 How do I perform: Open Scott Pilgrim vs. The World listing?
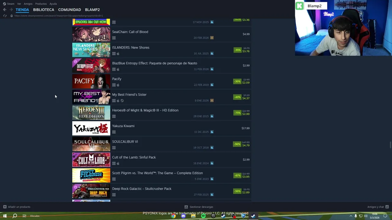pyautogui.click(x=161, y=175)
